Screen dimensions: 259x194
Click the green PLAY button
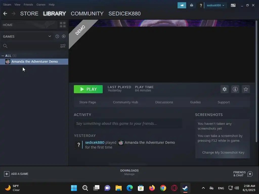[x=88, y=89]
